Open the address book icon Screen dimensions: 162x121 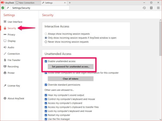pos(151,8)
